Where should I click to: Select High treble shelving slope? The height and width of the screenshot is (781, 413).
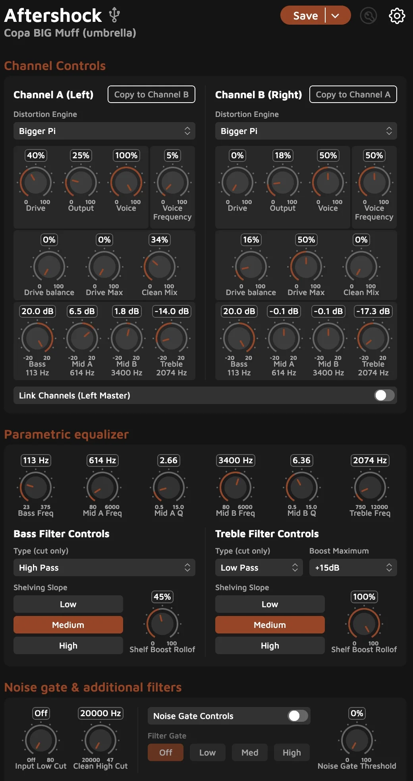(270, 645)
